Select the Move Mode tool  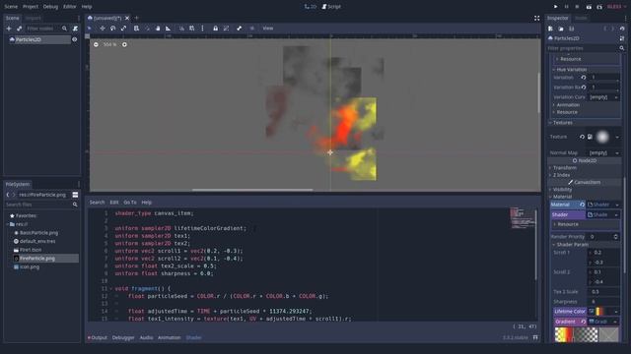103,29
